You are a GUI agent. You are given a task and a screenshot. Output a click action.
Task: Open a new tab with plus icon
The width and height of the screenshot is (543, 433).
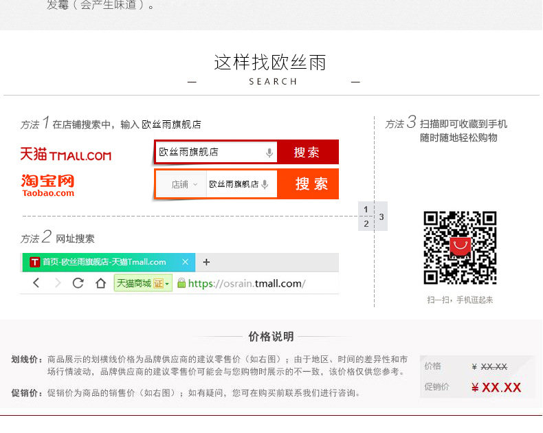(x=206, y=263)
